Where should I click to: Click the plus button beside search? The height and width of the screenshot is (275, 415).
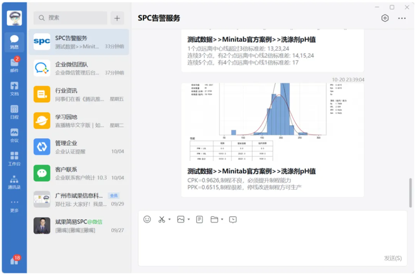117,18
